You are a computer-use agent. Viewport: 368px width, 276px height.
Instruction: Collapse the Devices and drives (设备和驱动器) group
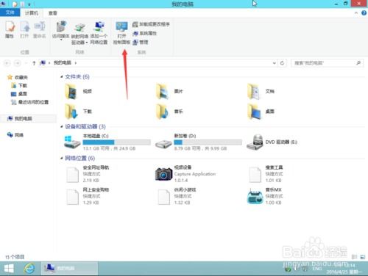tap(62, 126)
